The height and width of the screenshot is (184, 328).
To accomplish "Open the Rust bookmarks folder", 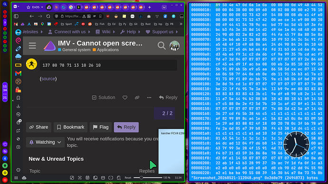I will (x=146, y=24).
